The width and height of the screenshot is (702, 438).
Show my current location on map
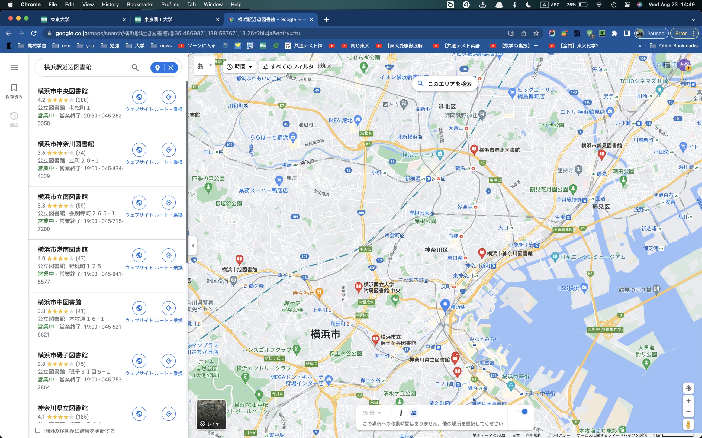click(688, 388)
